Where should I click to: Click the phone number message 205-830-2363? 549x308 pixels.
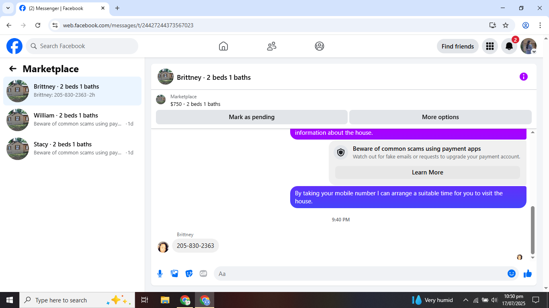195,245
